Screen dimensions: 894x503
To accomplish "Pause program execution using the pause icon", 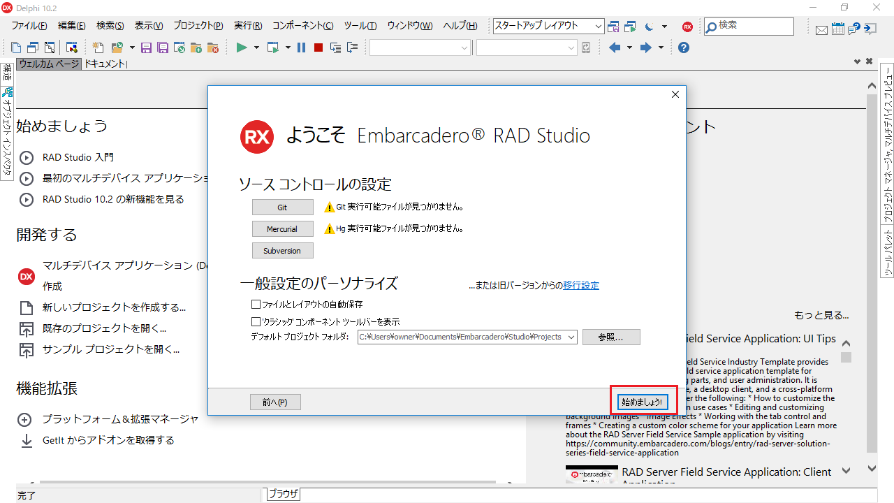I will [301, 48].
